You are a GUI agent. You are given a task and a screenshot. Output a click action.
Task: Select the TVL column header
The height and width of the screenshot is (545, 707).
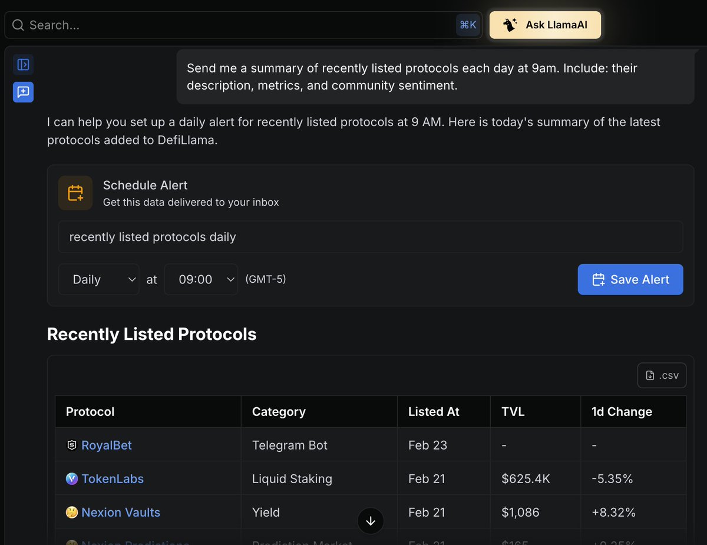click(x=536, y=411)
